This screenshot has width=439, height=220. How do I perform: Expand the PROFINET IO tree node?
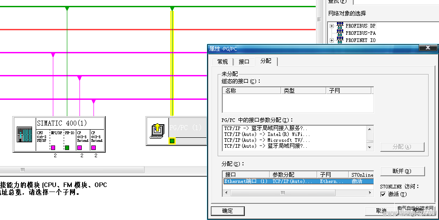click(x=332, y=40)
